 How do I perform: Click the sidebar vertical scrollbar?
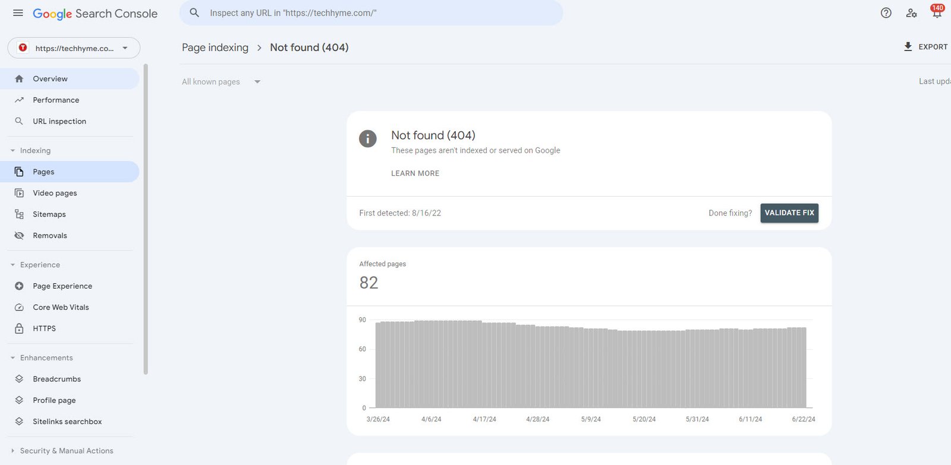coord(146,220)
